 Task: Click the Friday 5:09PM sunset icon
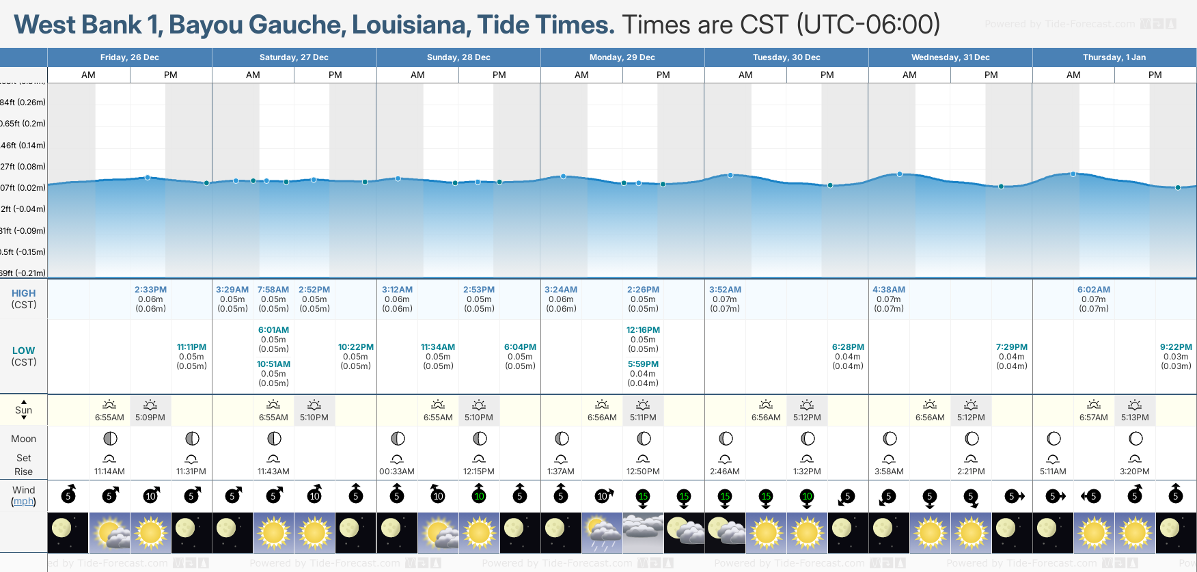pyautogui.click(x=150, y=405)
